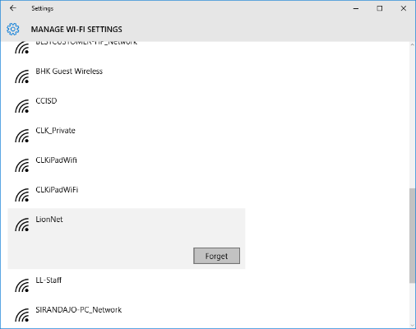Click the back arrow in title bar
Image resolution: width=416 pixels, height=329 pixels.
point(13,8)
